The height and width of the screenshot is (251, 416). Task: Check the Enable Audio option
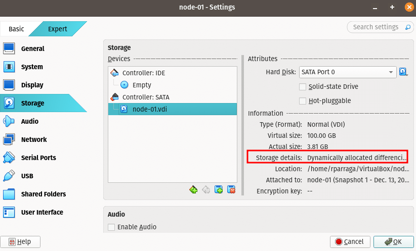coord(111,227)
